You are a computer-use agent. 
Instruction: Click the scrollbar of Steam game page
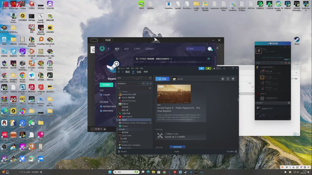(238, 100)
